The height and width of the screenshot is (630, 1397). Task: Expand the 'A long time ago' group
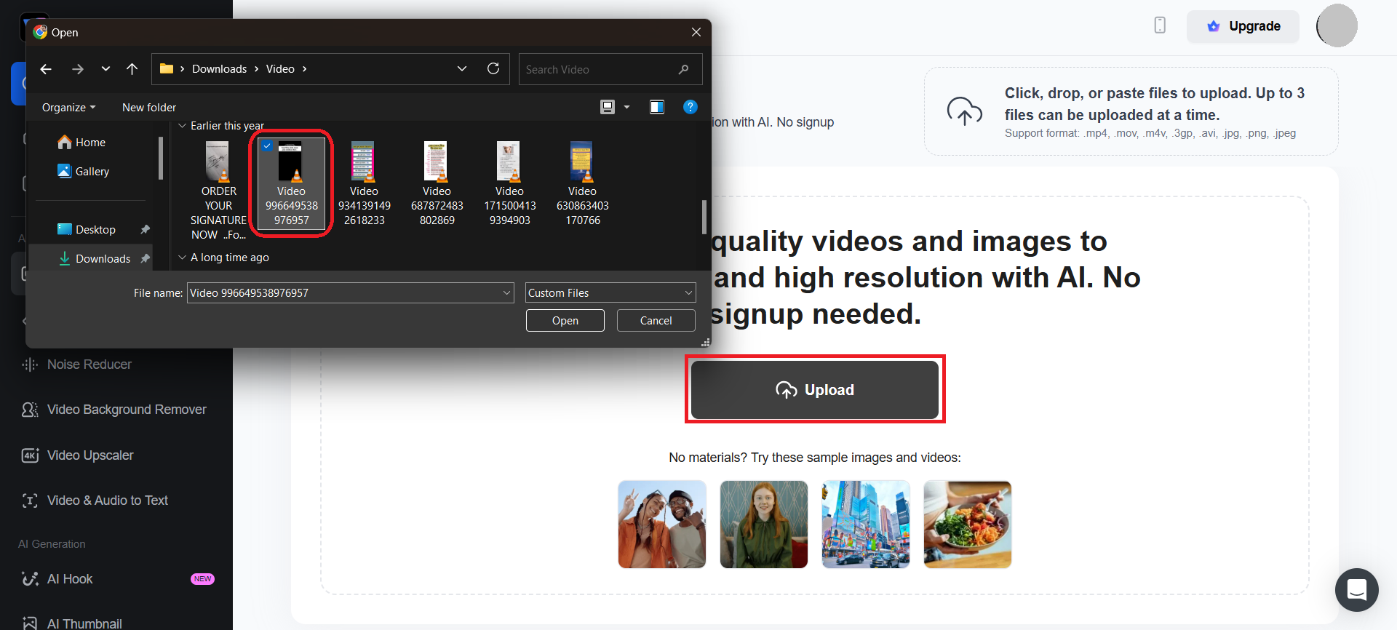[x=182, y=258]
